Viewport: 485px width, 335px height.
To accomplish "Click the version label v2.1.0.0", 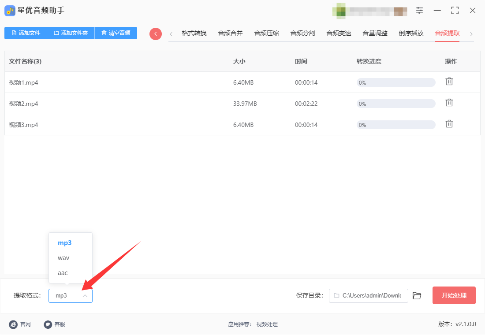I will 466,324.
